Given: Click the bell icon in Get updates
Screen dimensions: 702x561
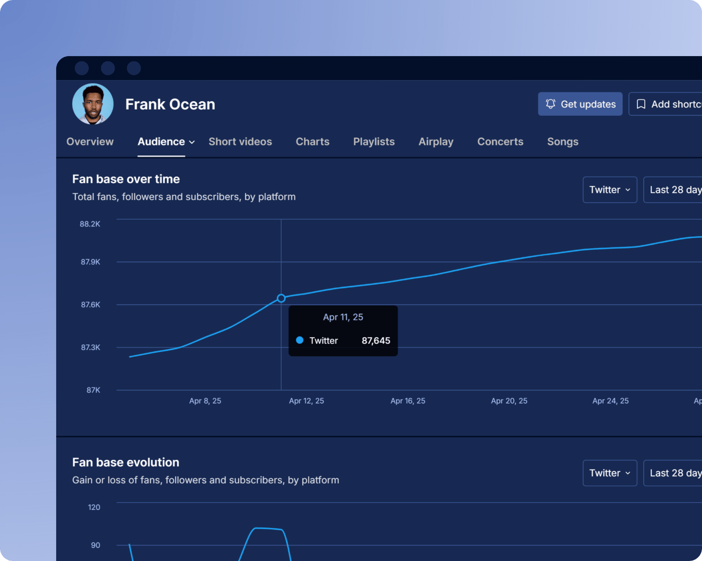Looking at the screenshot, I should [550, 104].
